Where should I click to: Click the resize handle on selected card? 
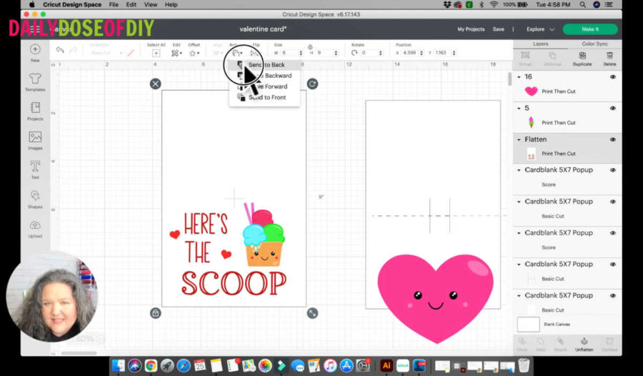point(312,313)
